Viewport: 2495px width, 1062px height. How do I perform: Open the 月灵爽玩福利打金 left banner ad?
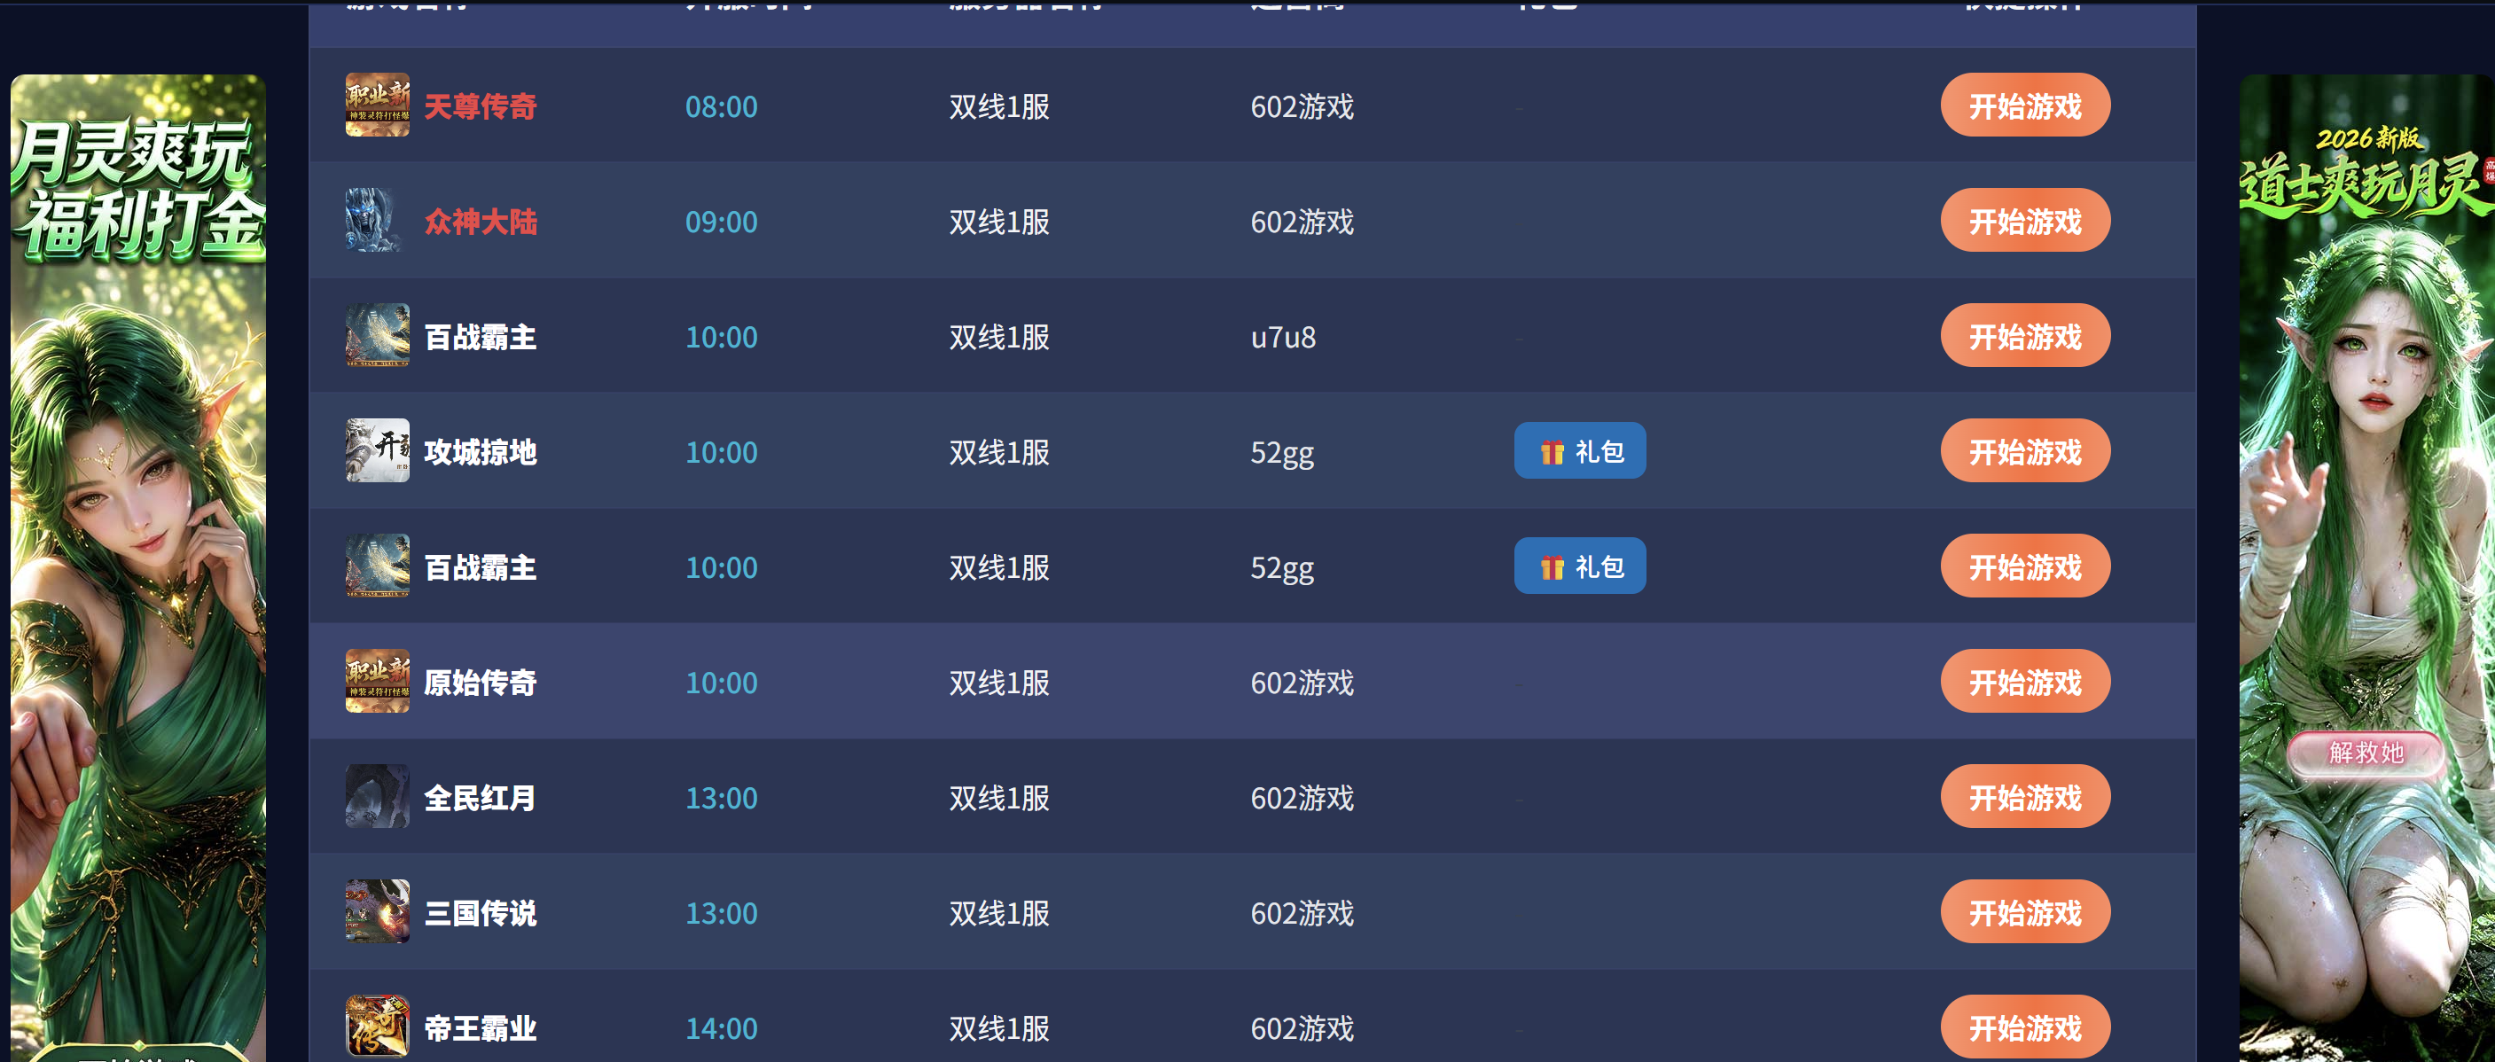click(137, 567)
